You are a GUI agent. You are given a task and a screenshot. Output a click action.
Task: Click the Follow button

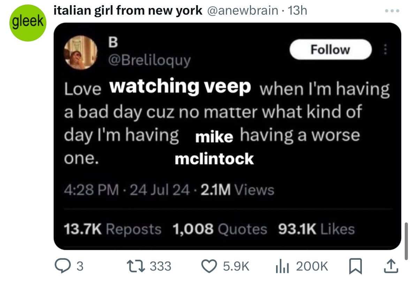(330, 49)
